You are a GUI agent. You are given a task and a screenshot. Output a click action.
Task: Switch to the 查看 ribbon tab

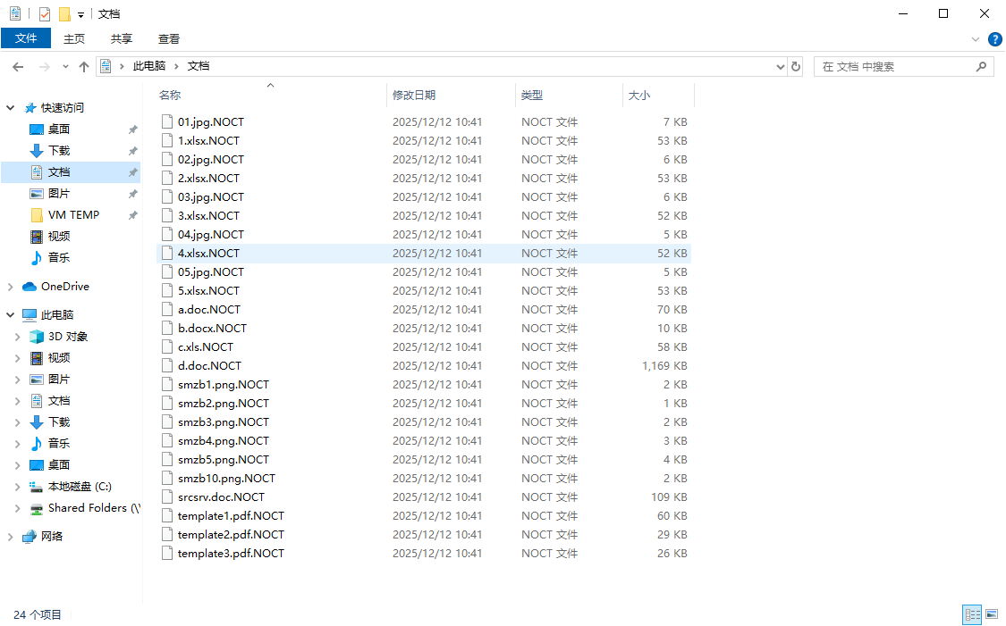[169, 38]
